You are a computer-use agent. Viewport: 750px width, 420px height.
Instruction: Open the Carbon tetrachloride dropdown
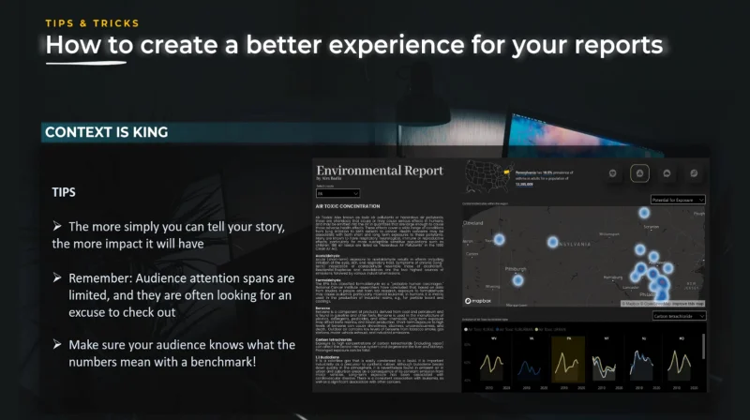(679, 316)
